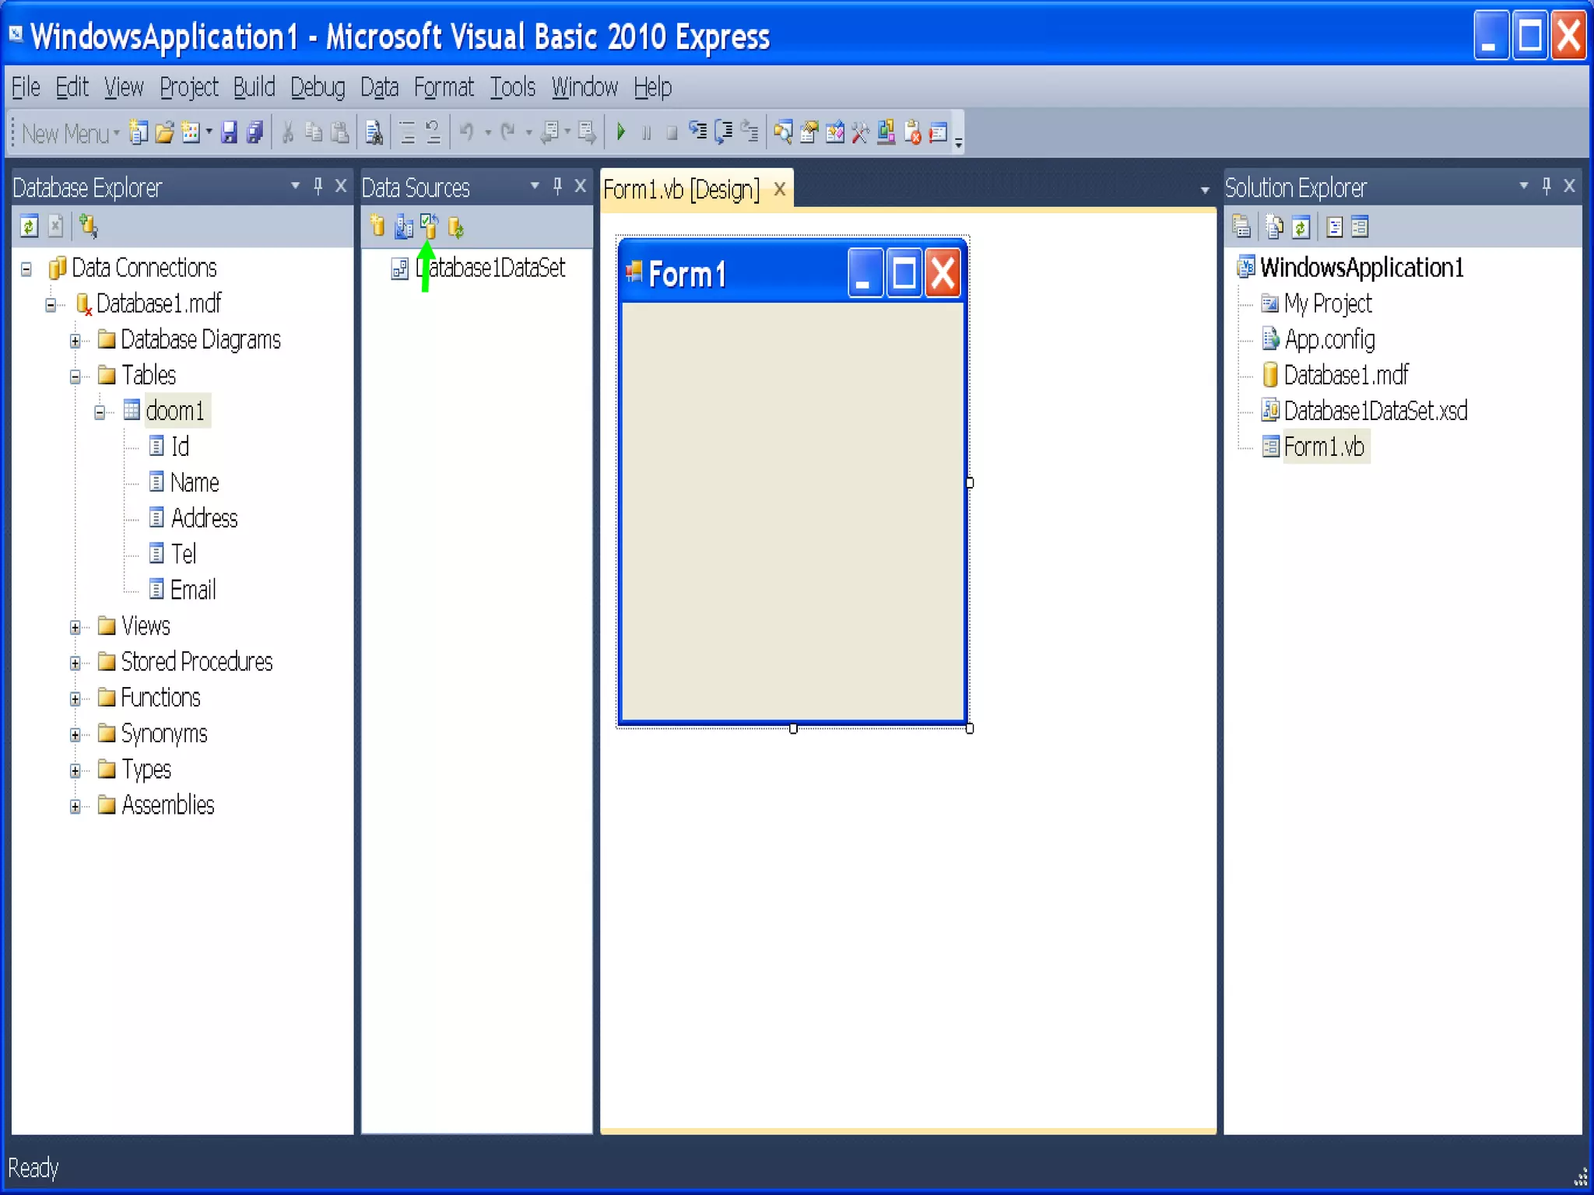Click the Form1 design surface body
1594x1195 pixels.
(x=792, y=513)
